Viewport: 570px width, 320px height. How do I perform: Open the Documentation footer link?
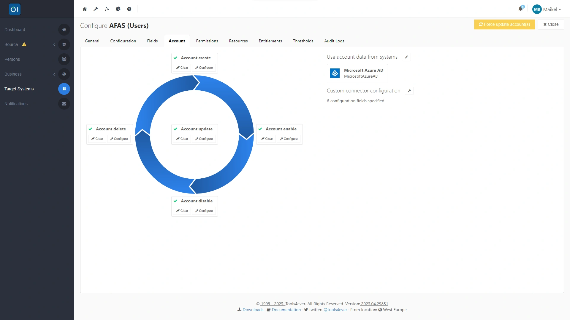point(286,310)
